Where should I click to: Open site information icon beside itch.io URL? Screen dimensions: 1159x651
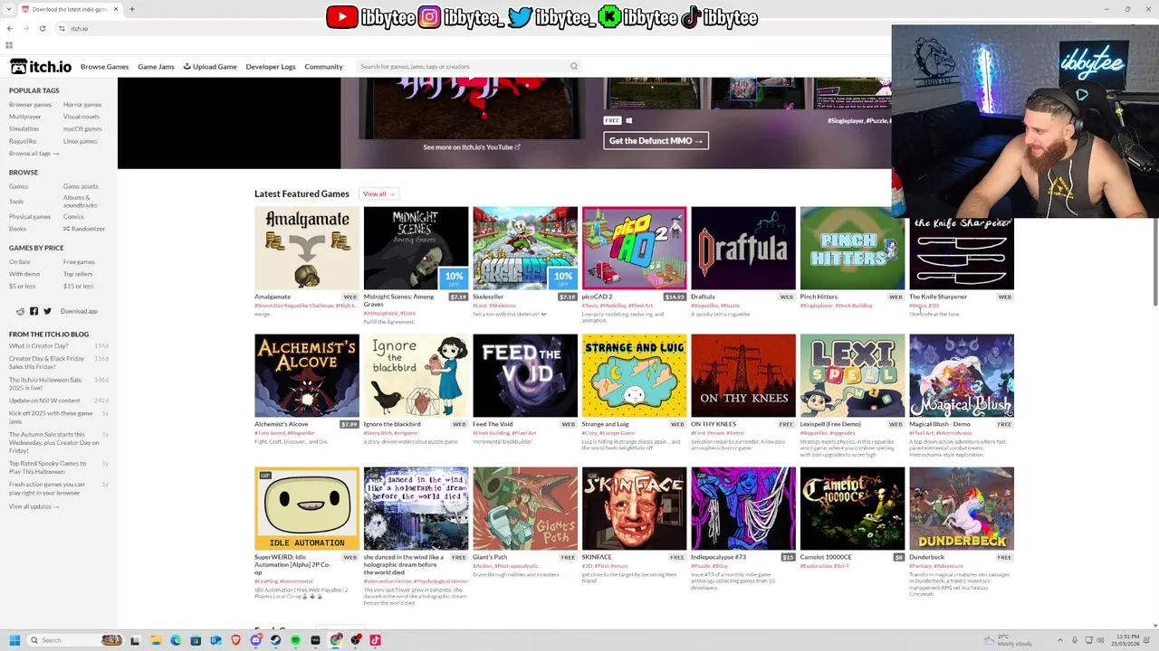tap(62, 28)
